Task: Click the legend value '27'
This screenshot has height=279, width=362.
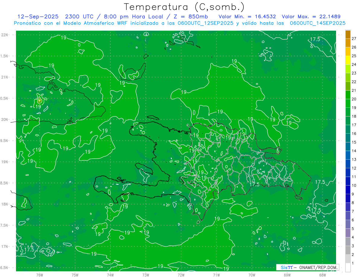Action: tap(354, 39)
